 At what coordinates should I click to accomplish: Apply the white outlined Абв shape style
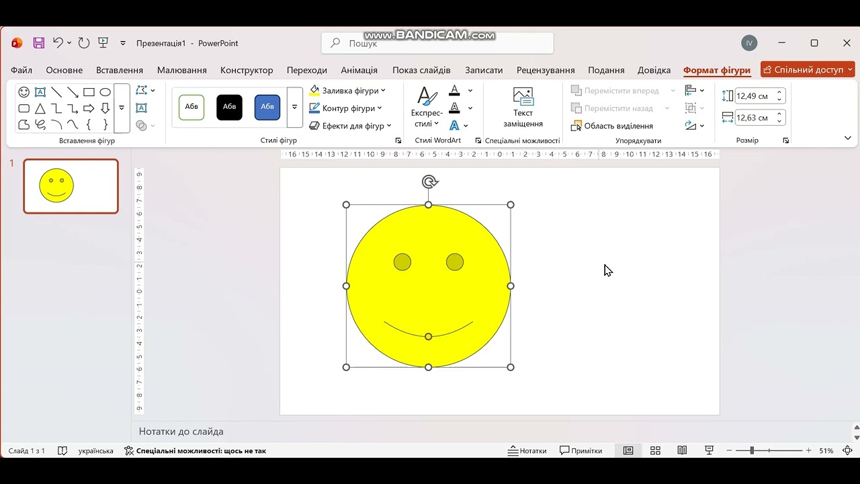[x=191, y=107]
